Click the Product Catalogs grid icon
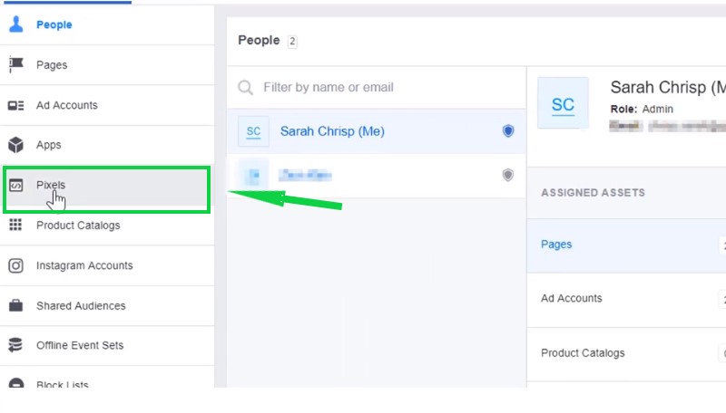The height and width of the screenshot is (413, 726). [x=15, y=225]
